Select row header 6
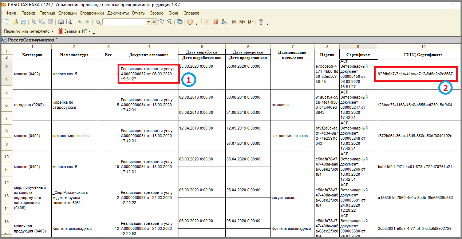This screenshot has height=239, width=462. 7,105
